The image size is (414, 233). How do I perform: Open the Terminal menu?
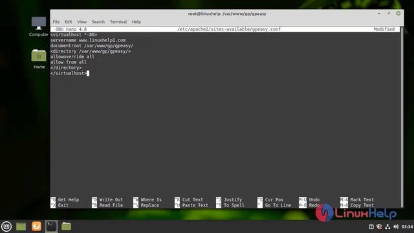(x=118, y=22)
